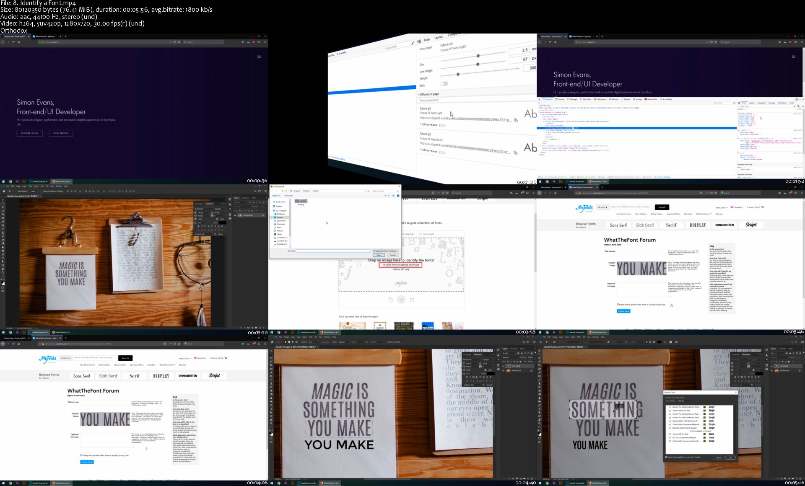
Task: Click EXPLORE WORK button in frame 00:00:36
Action: click(x=29, y=133)
